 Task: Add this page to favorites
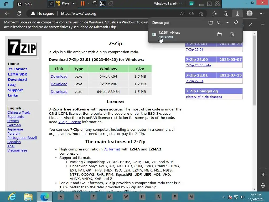(201, 13)
